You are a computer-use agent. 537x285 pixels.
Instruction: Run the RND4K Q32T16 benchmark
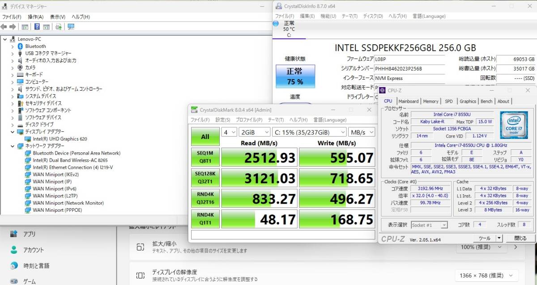pyautogui.click(x=205, y=198)
